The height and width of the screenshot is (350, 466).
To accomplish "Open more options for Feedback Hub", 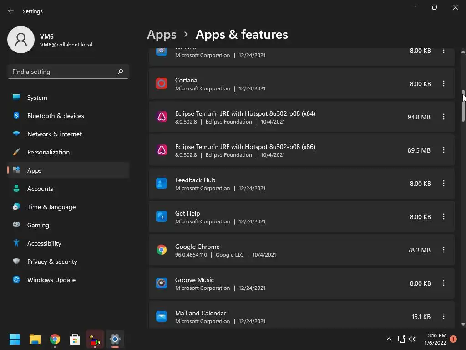I will tap(444, 184).
